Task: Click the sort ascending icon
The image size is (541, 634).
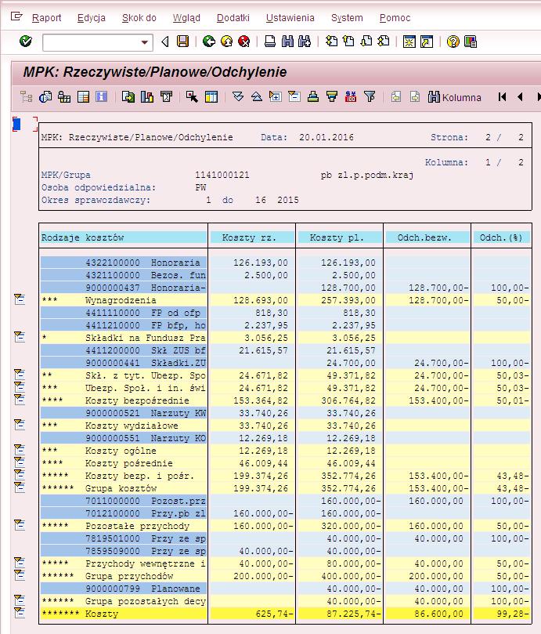Action: click(312, 96)
